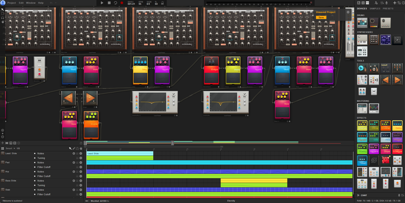Save the unsaved project
The image size is (405, 203).
pyautogui.click(x=321, y=17)
